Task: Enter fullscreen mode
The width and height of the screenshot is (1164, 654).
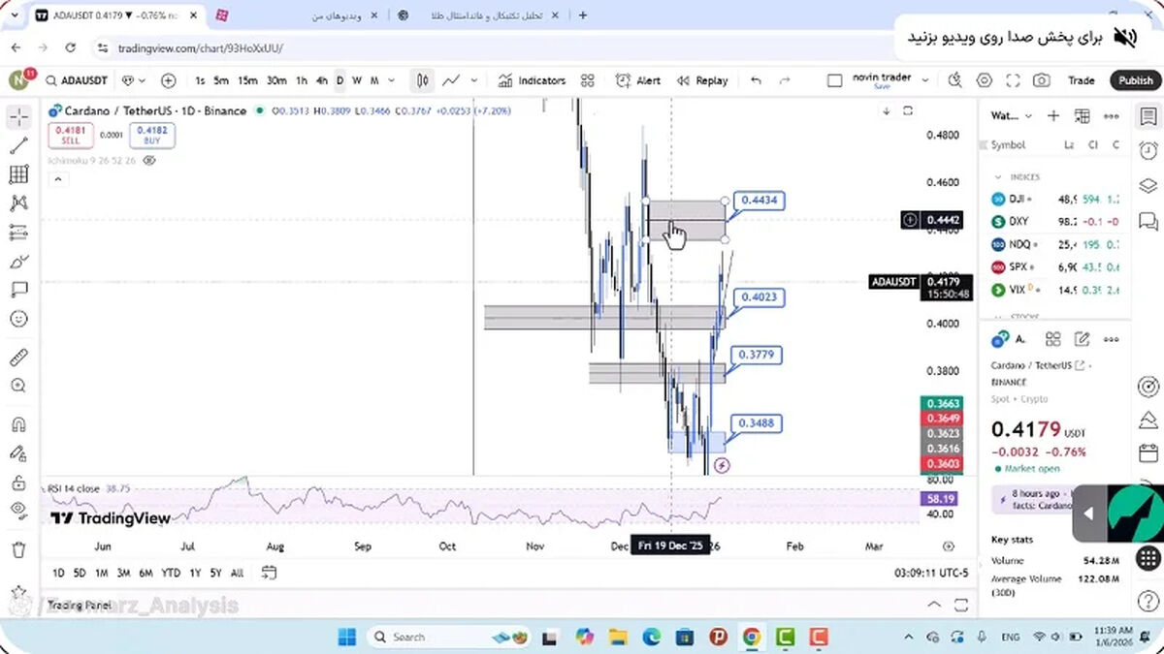Action: tap(1013, 80)
